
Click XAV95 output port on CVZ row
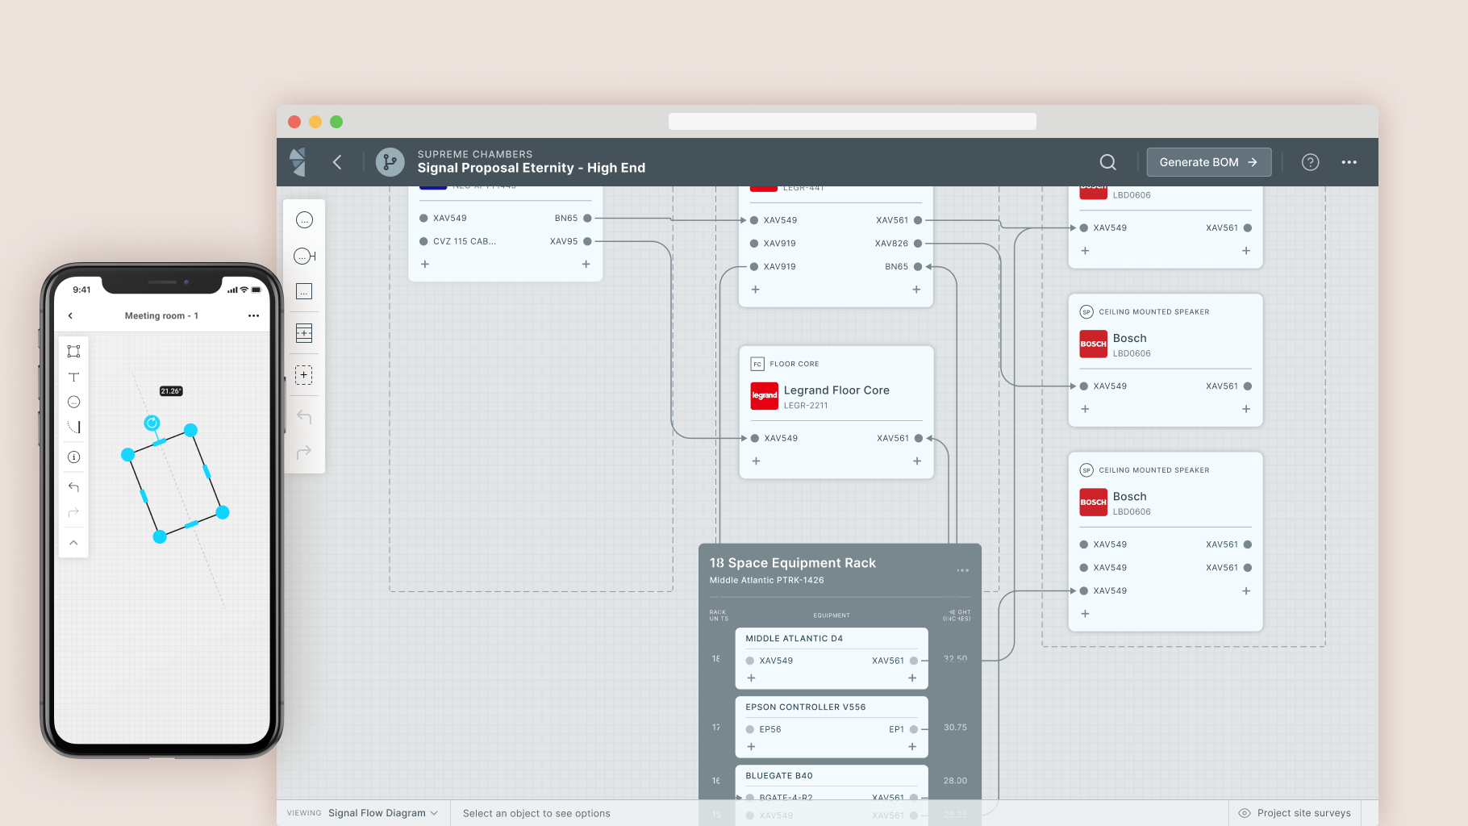tap(587, 241)
